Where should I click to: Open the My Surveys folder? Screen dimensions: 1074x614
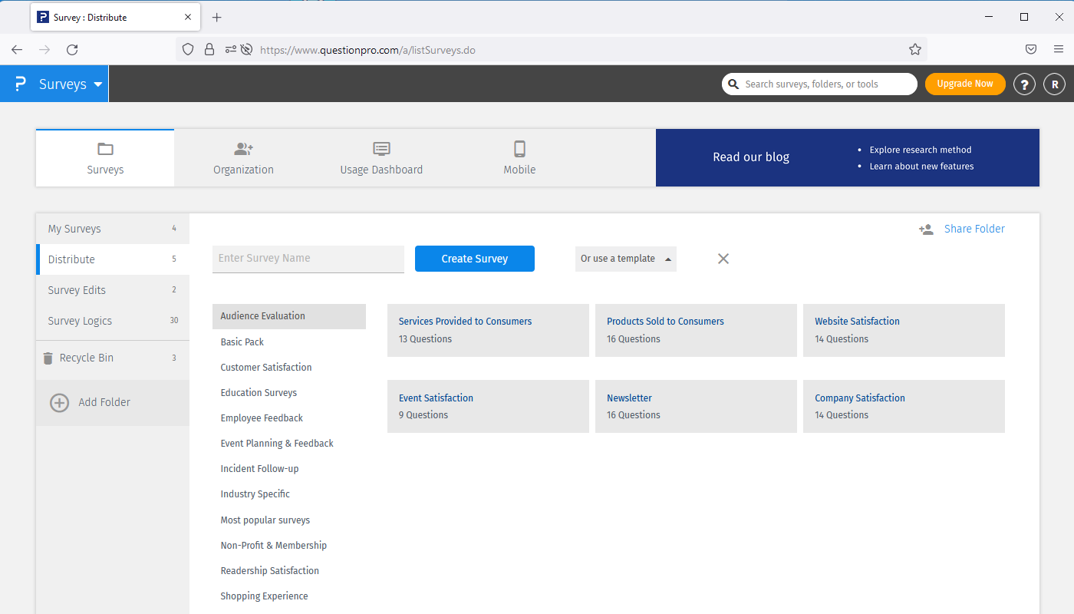point(74,229)
